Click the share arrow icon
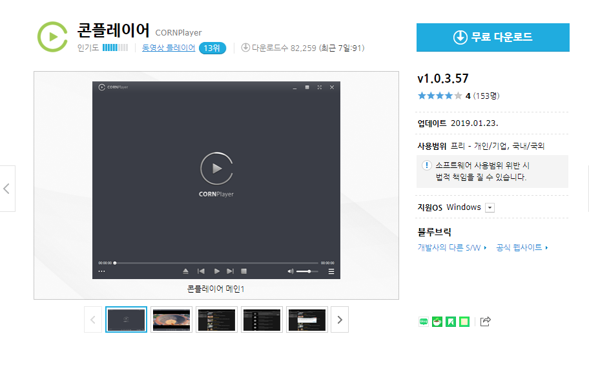The height and width of the screenshot is (365, 589). (x=485, y=322)
